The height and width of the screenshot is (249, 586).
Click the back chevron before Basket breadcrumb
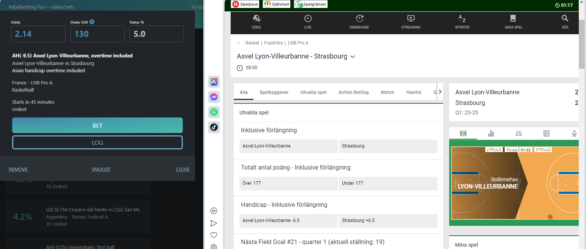pos(239,43)
